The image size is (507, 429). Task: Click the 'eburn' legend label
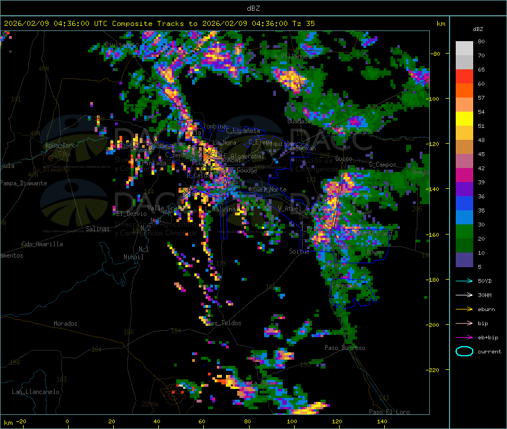tap(486, 309)
